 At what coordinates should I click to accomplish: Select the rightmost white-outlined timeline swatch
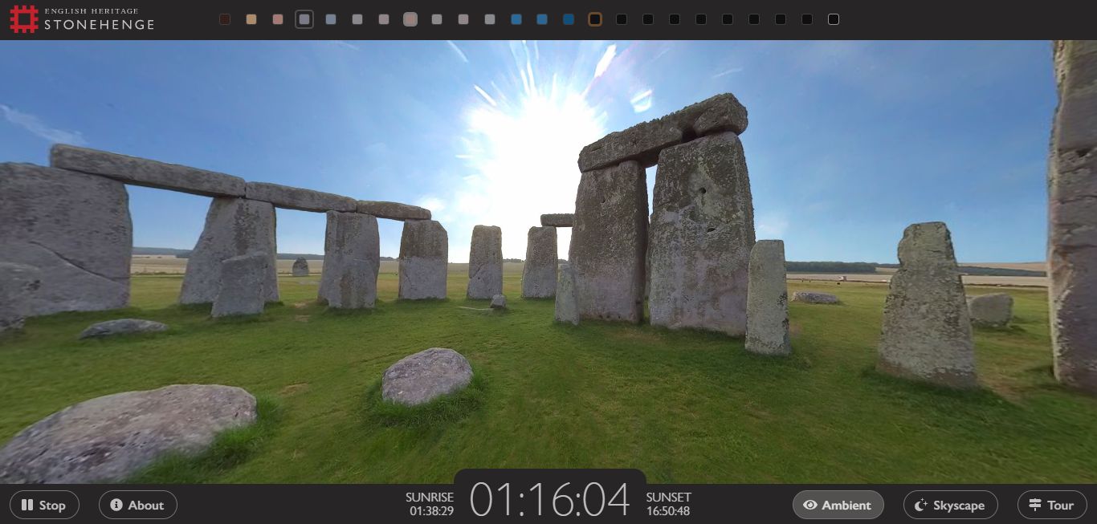tap(834, 19)
